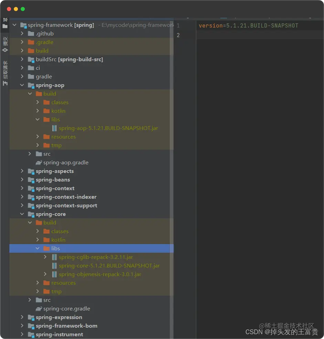
Task: Select the kotlin folder under spring-aop build
Action: pos(58,111)
